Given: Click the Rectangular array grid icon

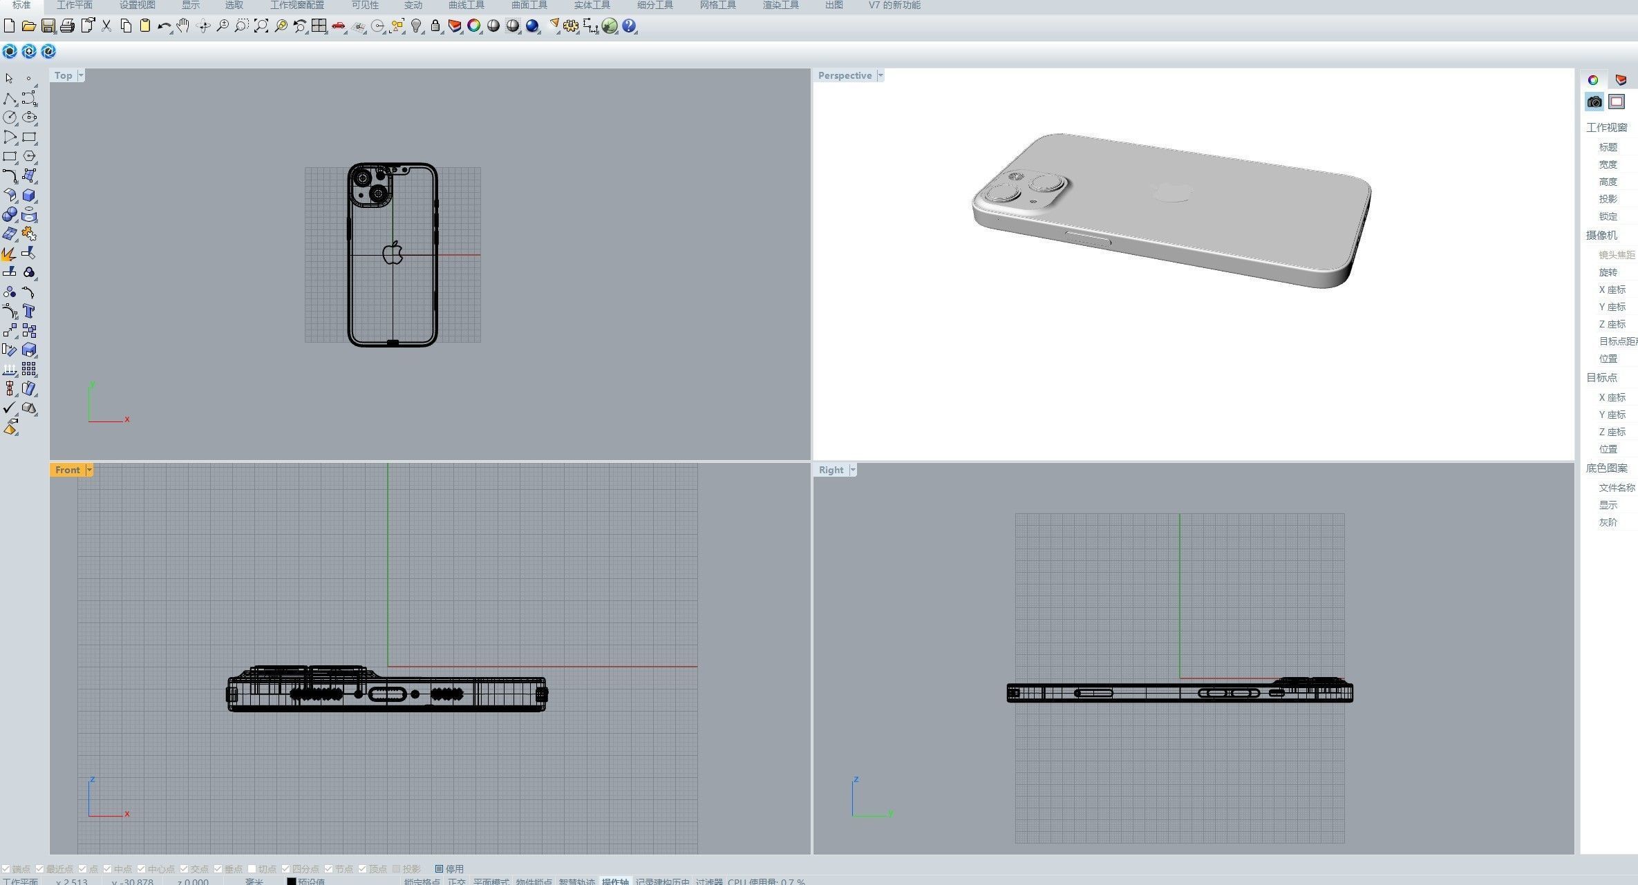Looking at the screenshot, I should coord(29,370).
